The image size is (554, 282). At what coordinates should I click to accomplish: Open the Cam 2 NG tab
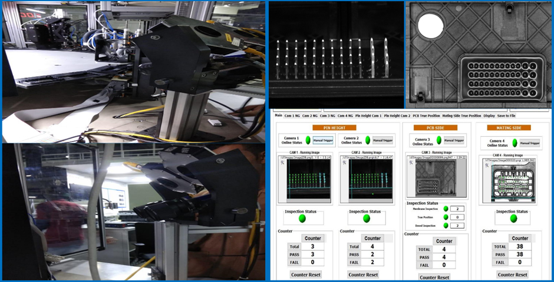[x=309, y=116]
